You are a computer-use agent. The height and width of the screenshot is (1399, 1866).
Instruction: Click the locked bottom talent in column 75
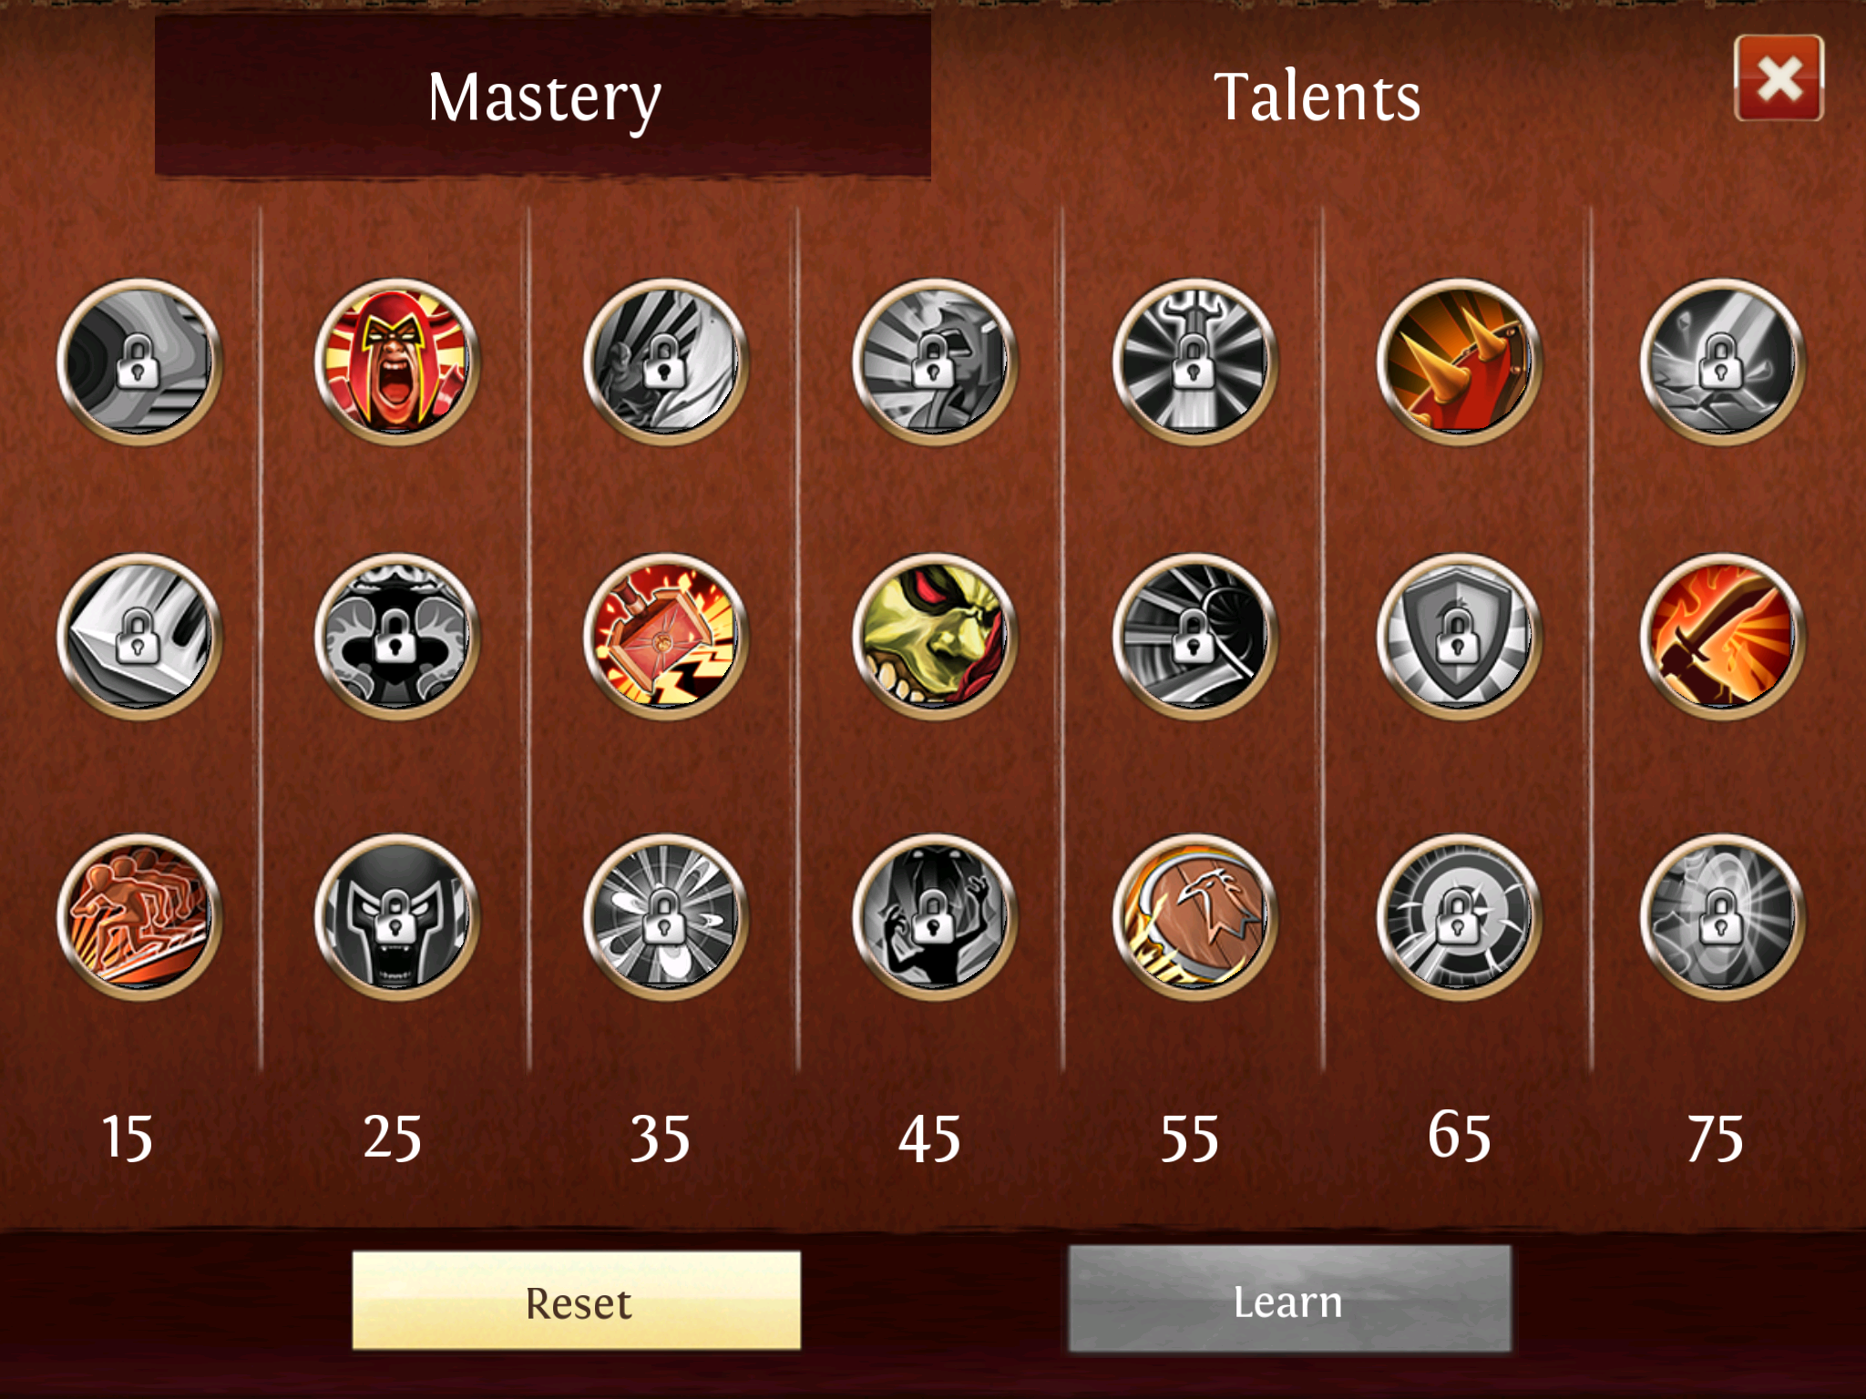point(1722,917)
